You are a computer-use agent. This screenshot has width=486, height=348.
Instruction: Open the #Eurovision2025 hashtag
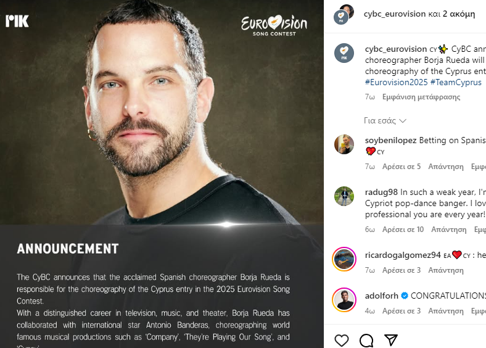pyautogui.click(x=396, y=82)
